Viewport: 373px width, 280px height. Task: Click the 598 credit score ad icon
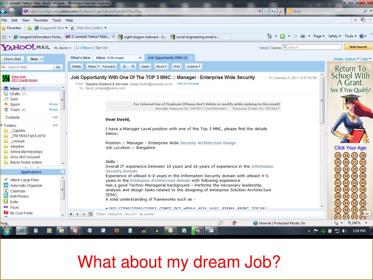point(6,78)
